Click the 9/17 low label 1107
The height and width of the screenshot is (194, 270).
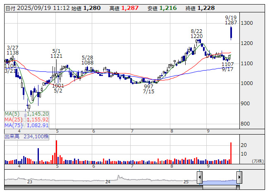click(x=227, y=64)
